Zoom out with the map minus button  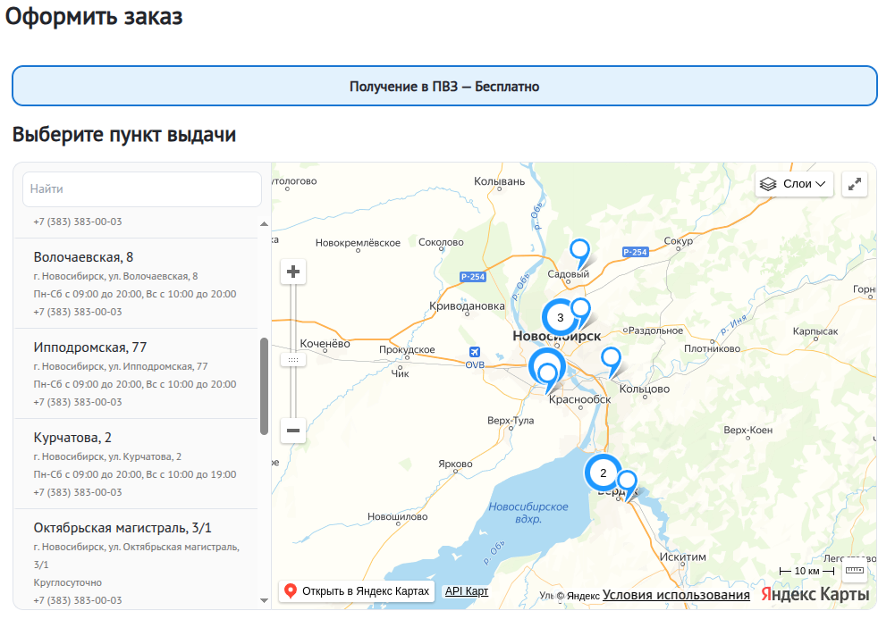point(293,431)
